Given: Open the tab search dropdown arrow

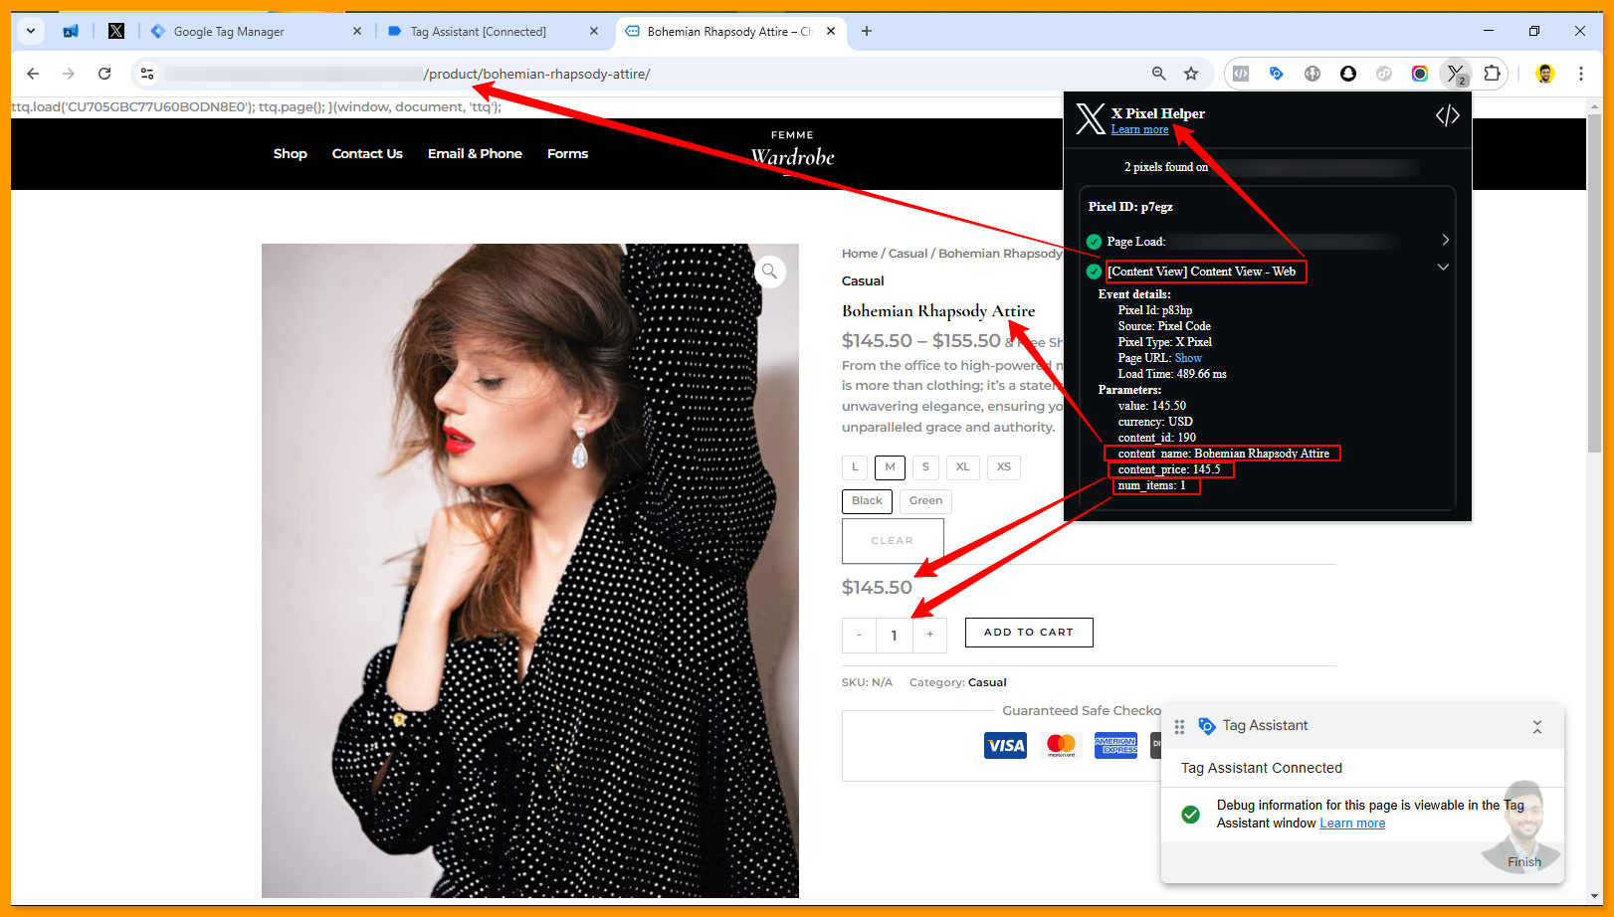Looking at the screenshot, I should click(x=31, y=31).
